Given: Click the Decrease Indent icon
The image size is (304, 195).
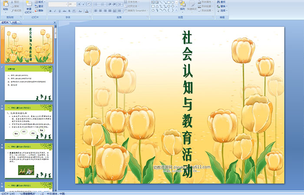Looking at the screenshot, I should coord(110,4).
